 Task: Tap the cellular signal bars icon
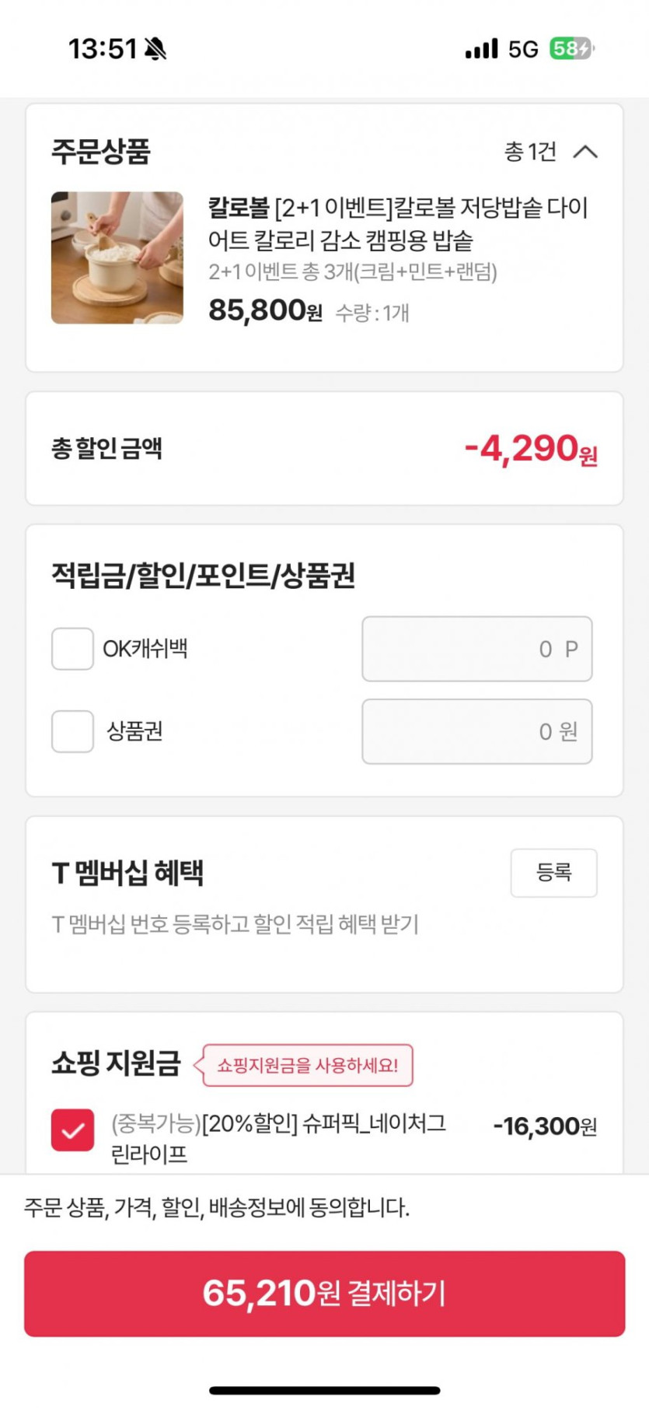coord(481,49)
